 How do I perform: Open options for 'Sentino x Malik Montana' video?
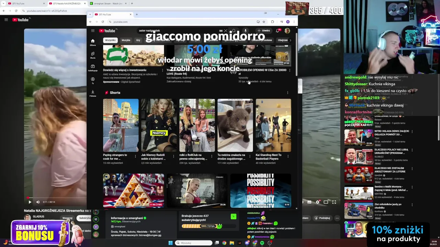tap(412, 187)
